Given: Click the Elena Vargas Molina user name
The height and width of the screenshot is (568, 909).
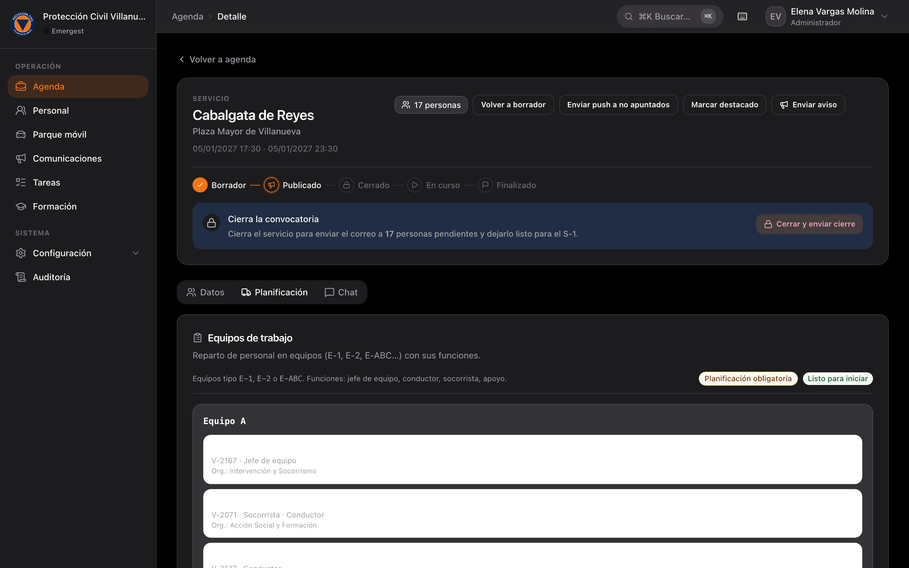Looking at the screenshot, I should (x=832, y=12).
